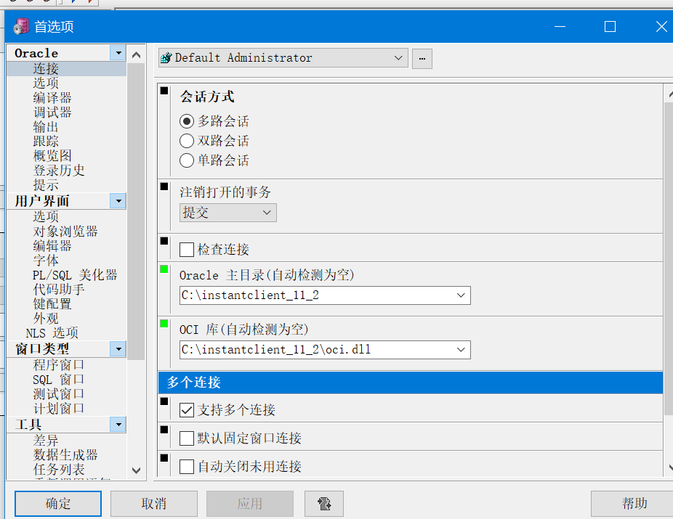The image size is (673, 519).
Task: Uncheck 支持多个连接
Action: pos(187,409)
